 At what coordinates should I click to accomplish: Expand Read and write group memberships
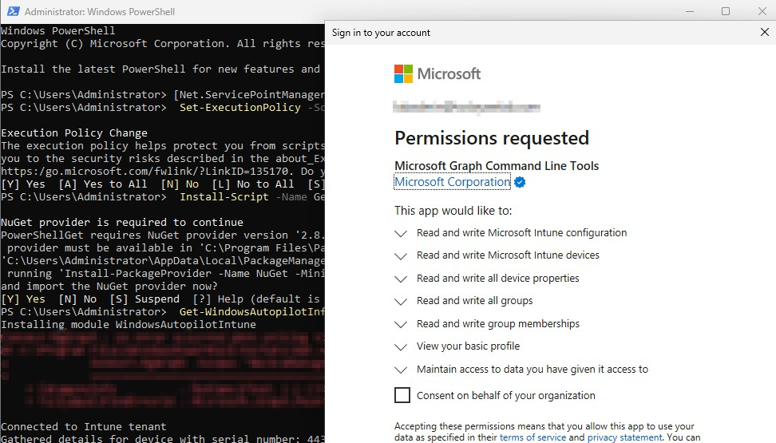(x=401, y=324)
